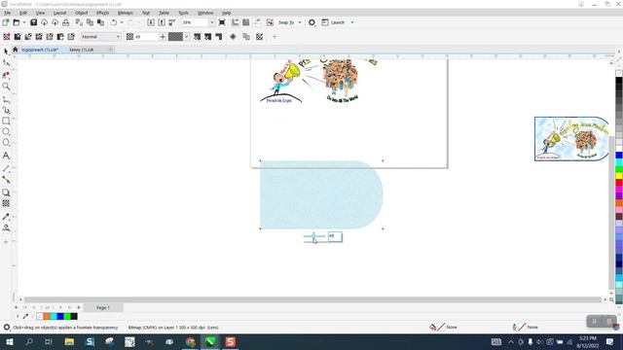Select the Connector tool
The width and height of the screenshot is (623, 350).
pos(6,180)
